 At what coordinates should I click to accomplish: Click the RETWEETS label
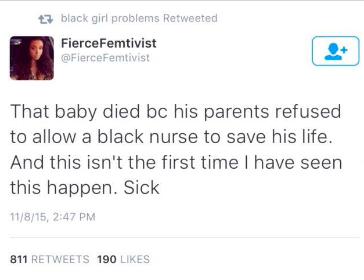click(61, 259)
